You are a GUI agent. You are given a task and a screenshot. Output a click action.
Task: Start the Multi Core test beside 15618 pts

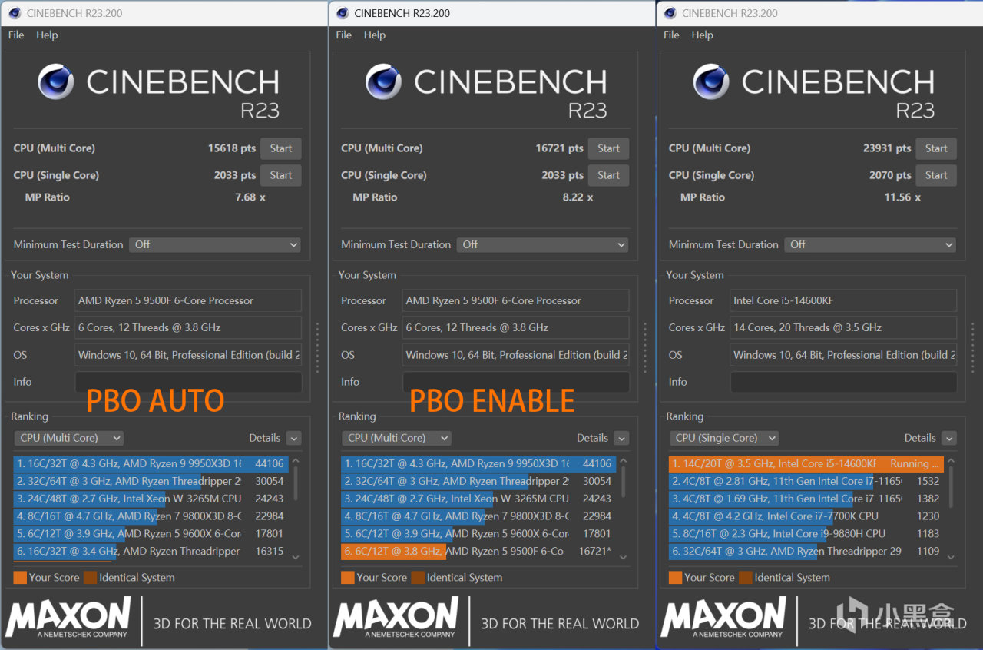281,148
